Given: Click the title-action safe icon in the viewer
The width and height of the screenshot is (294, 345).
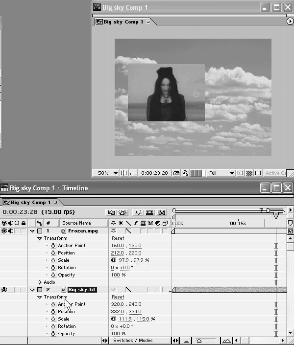Looking at the screenshot, I should 124,173.
